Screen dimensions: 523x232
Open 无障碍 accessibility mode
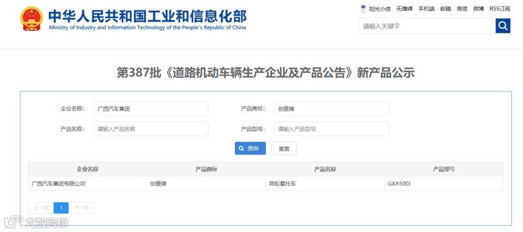404,9
